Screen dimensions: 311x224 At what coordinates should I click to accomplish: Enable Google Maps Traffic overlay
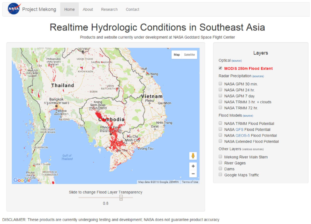pyautogui.click(x=220, y=174)
